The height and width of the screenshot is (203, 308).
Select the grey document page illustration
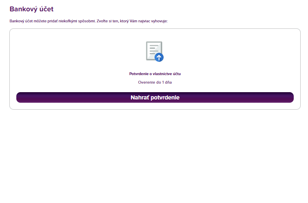coord(154,51)
